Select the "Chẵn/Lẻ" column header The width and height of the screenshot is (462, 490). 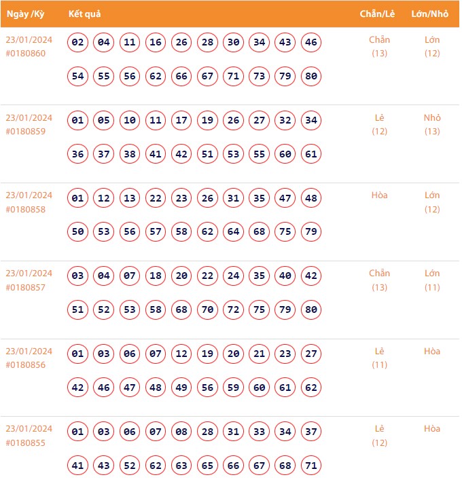[379, 14]
